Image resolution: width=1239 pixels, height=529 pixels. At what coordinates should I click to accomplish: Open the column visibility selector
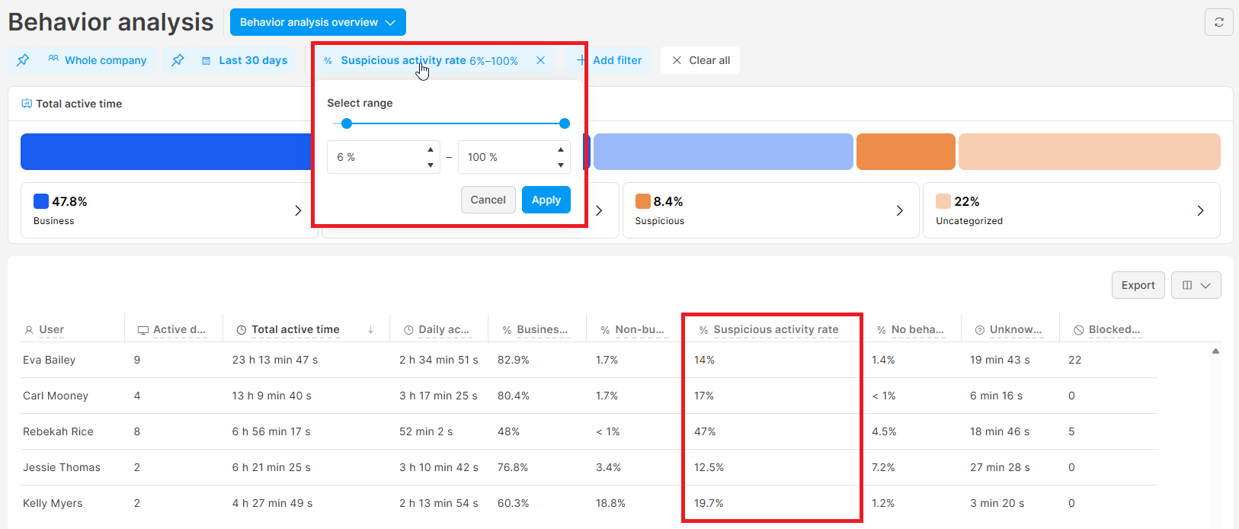(x=1196, y=285)
